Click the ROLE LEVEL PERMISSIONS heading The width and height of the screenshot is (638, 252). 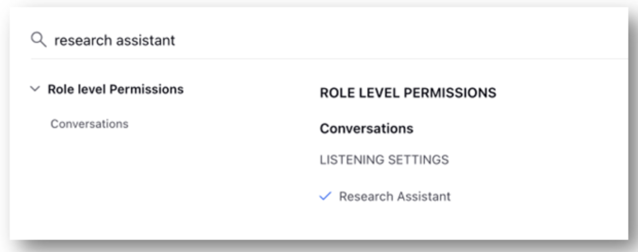pyautogui.click(x=407, y=93)
